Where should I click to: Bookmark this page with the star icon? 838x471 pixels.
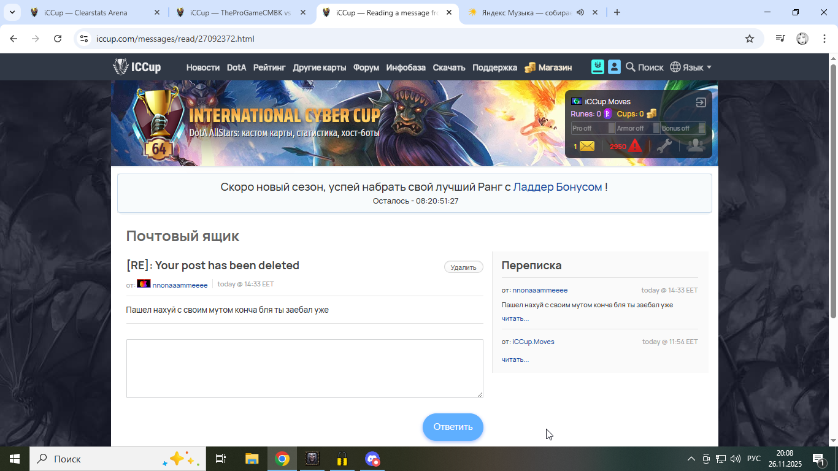(x=750, y=39)
